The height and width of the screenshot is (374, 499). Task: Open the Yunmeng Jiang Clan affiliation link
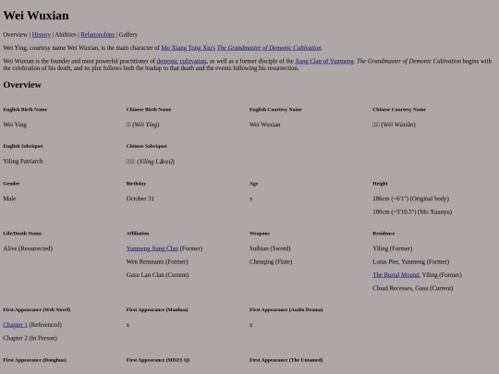(152, 248)
